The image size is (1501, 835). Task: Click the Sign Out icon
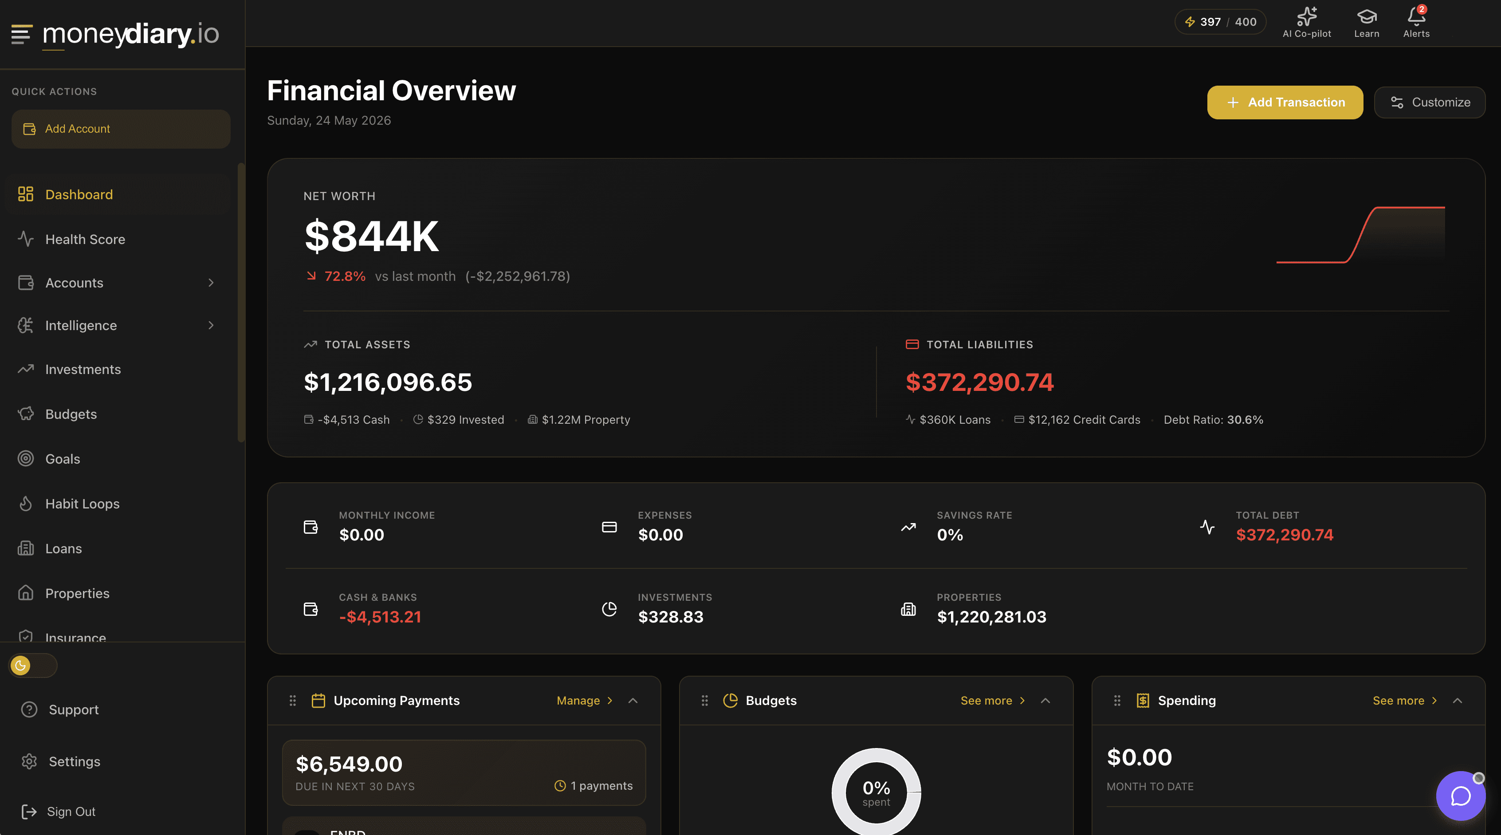click(x=28, y=811)
